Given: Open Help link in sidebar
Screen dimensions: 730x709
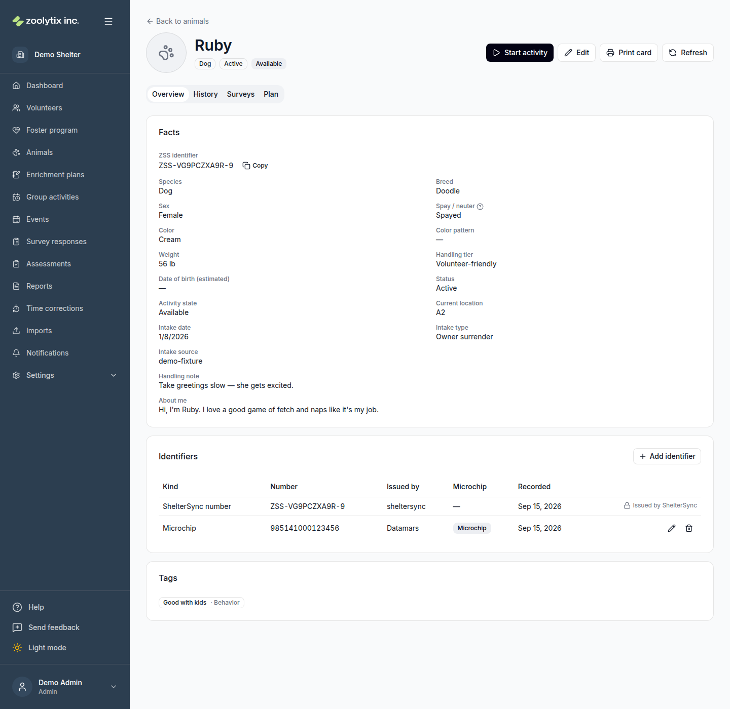Looking at the screenshot, I should [x=65, y=607].
